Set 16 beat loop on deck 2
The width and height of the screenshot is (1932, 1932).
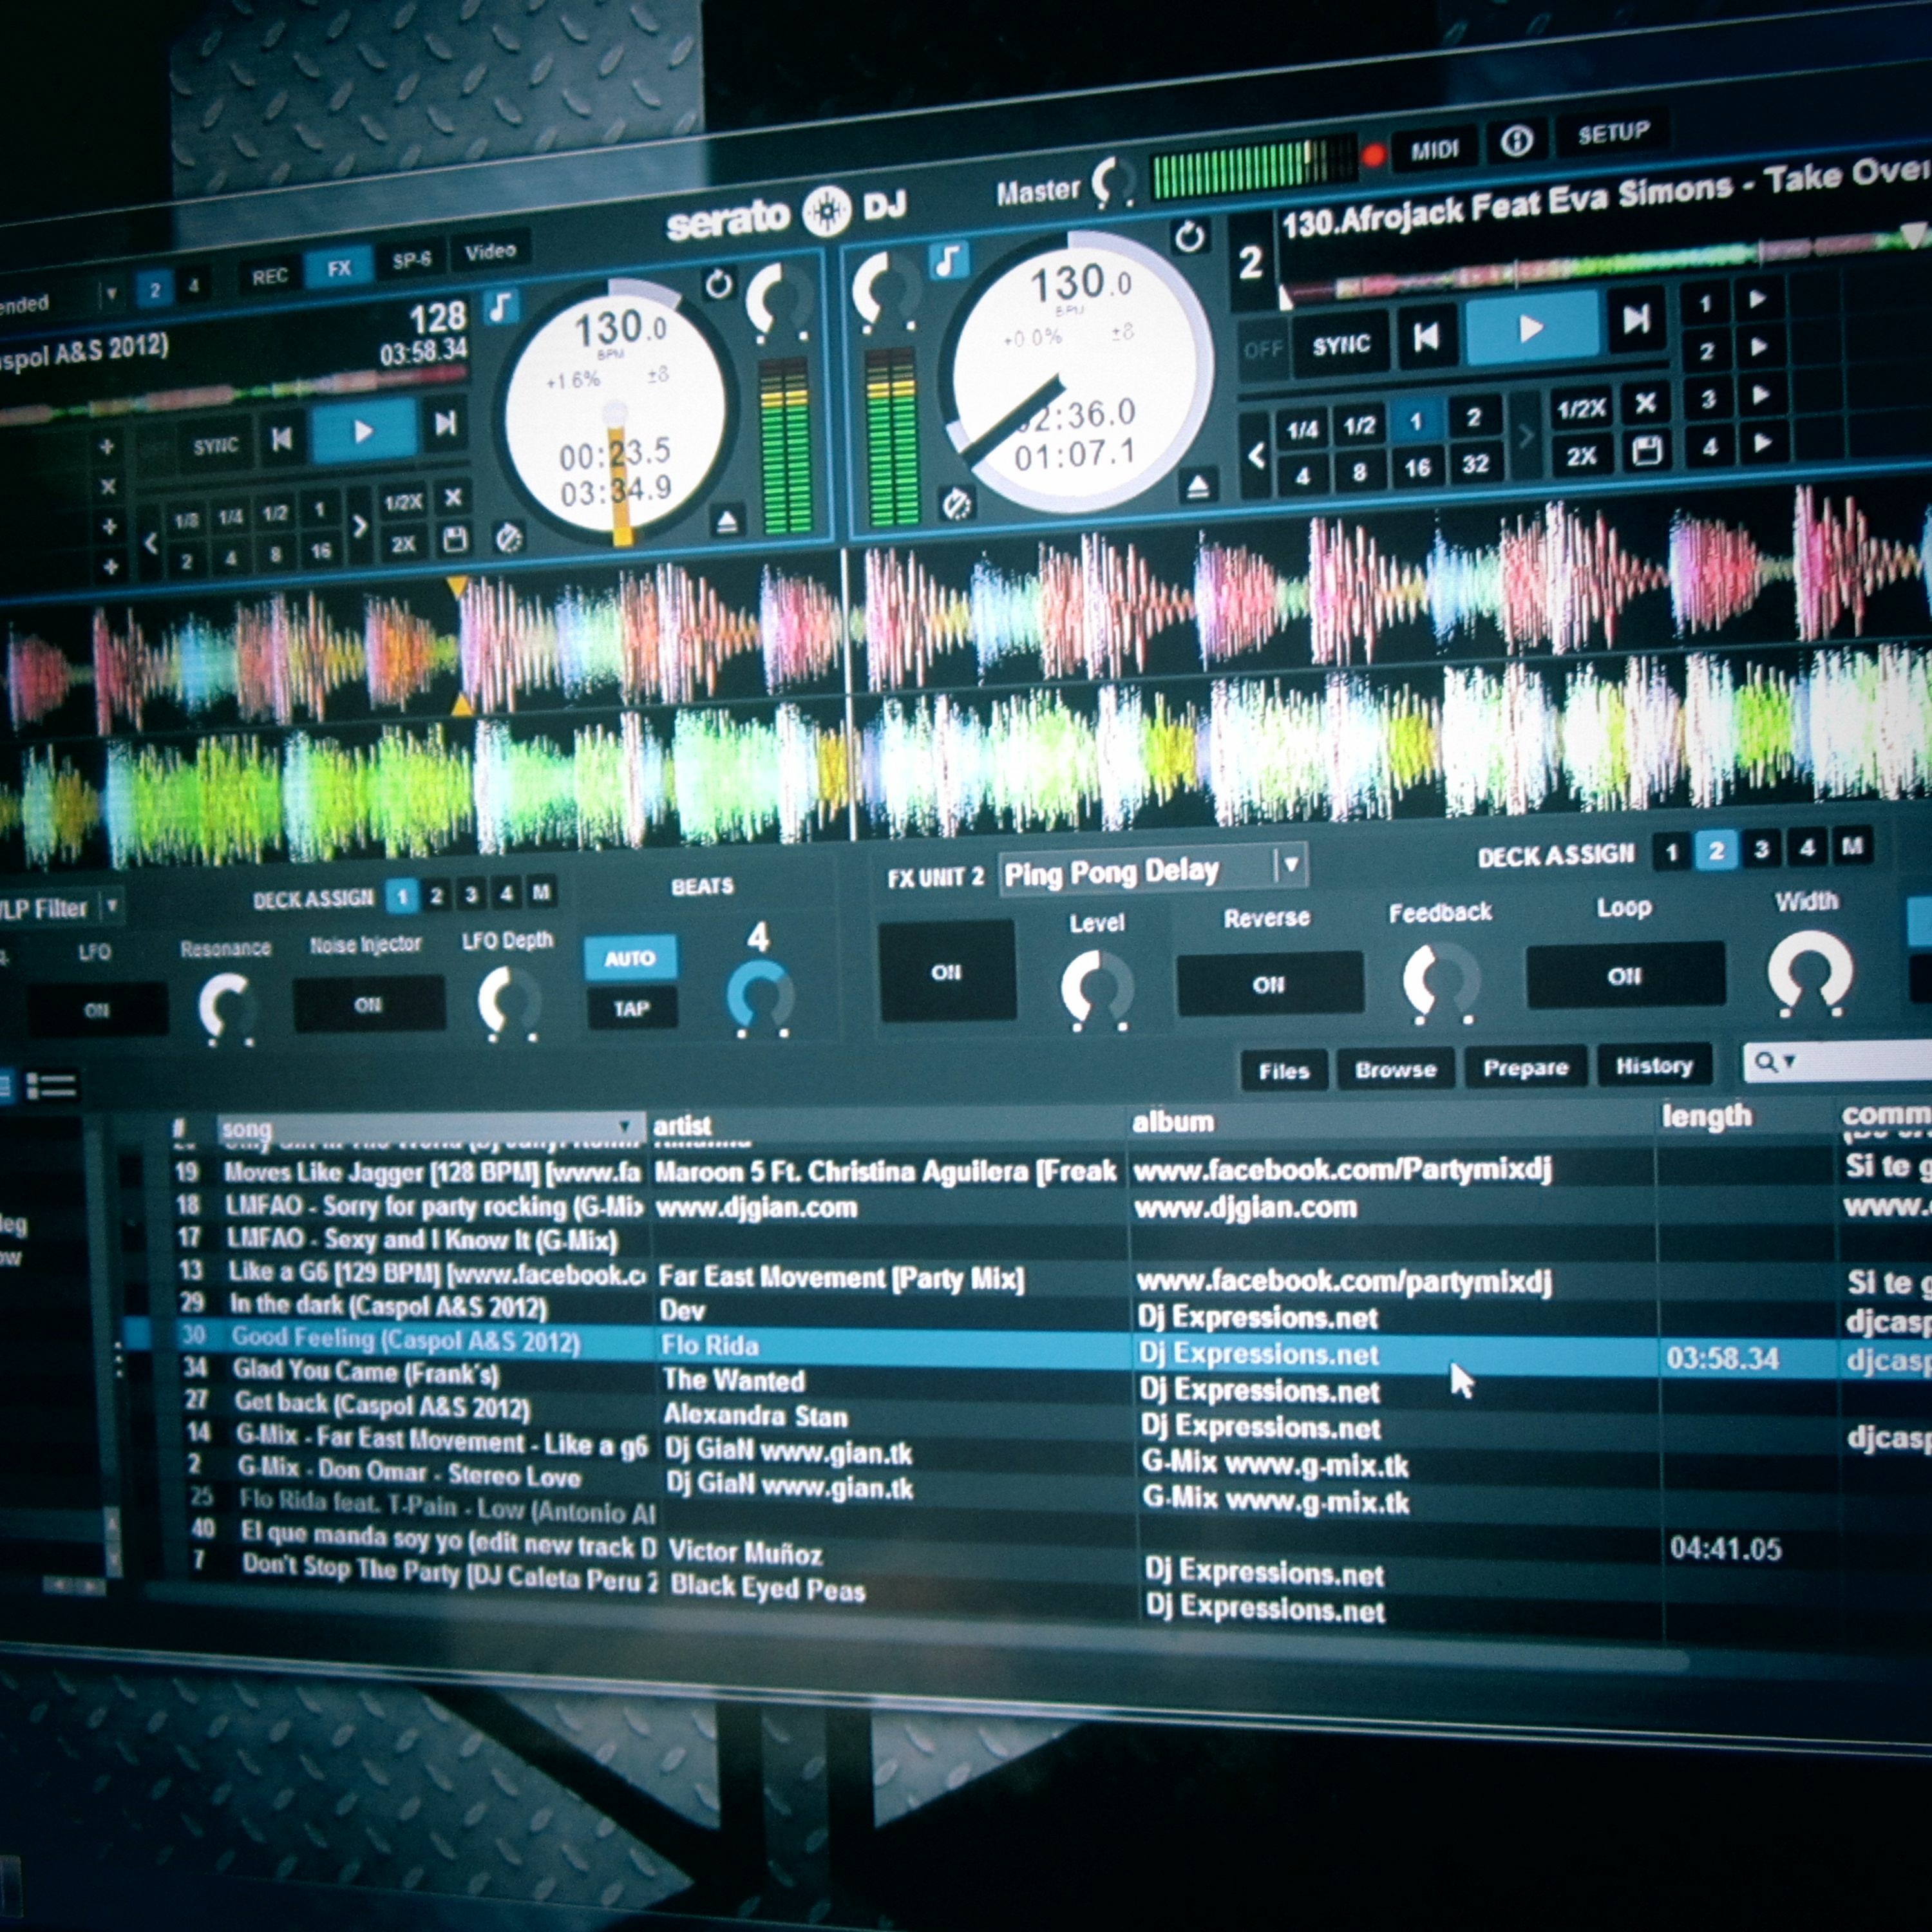pyautogui.click(x=1417, y=468)
